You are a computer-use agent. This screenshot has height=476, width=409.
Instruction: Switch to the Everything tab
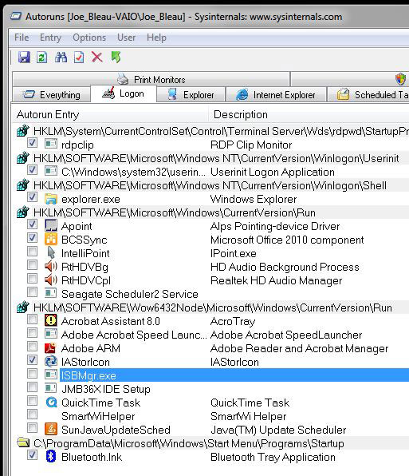[x=52, y=95]
